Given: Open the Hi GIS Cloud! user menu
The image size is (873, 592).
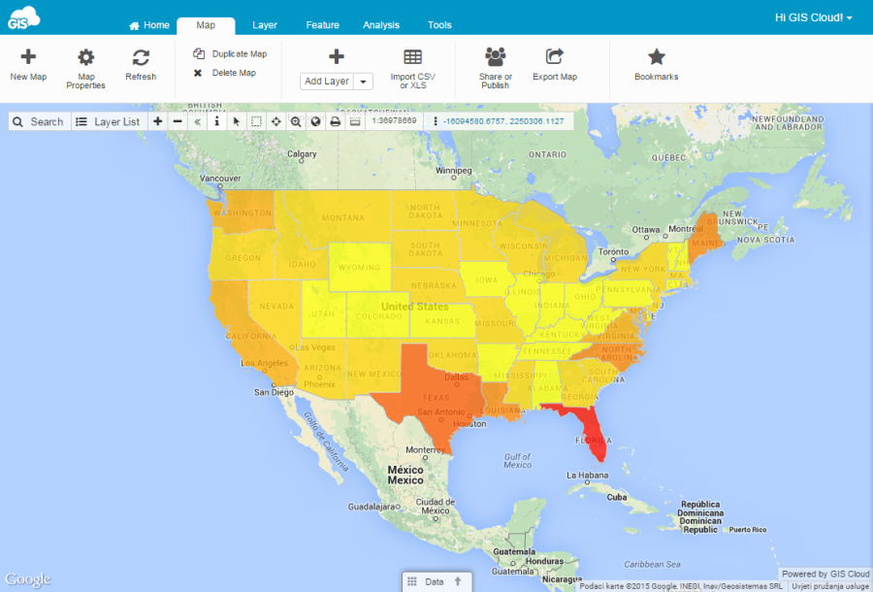Looking at the screenshot, I should click(814, 17).
